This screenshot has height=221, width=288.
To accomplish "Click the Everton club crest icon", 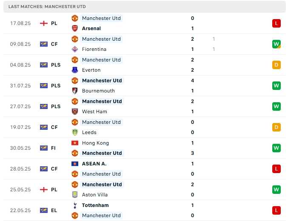I will [75, 70].
